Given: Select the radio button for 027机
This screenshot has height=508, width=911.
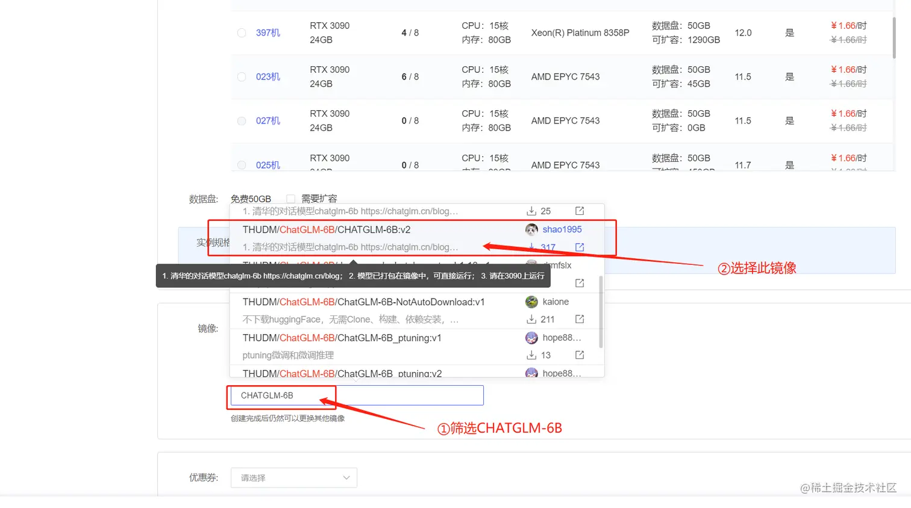Looking at the screenshot, I should click(x=242, y=121).
